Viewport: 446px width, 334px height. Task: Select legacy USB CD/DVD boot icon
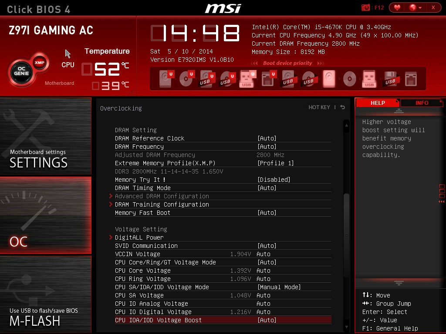pos(309,78)
